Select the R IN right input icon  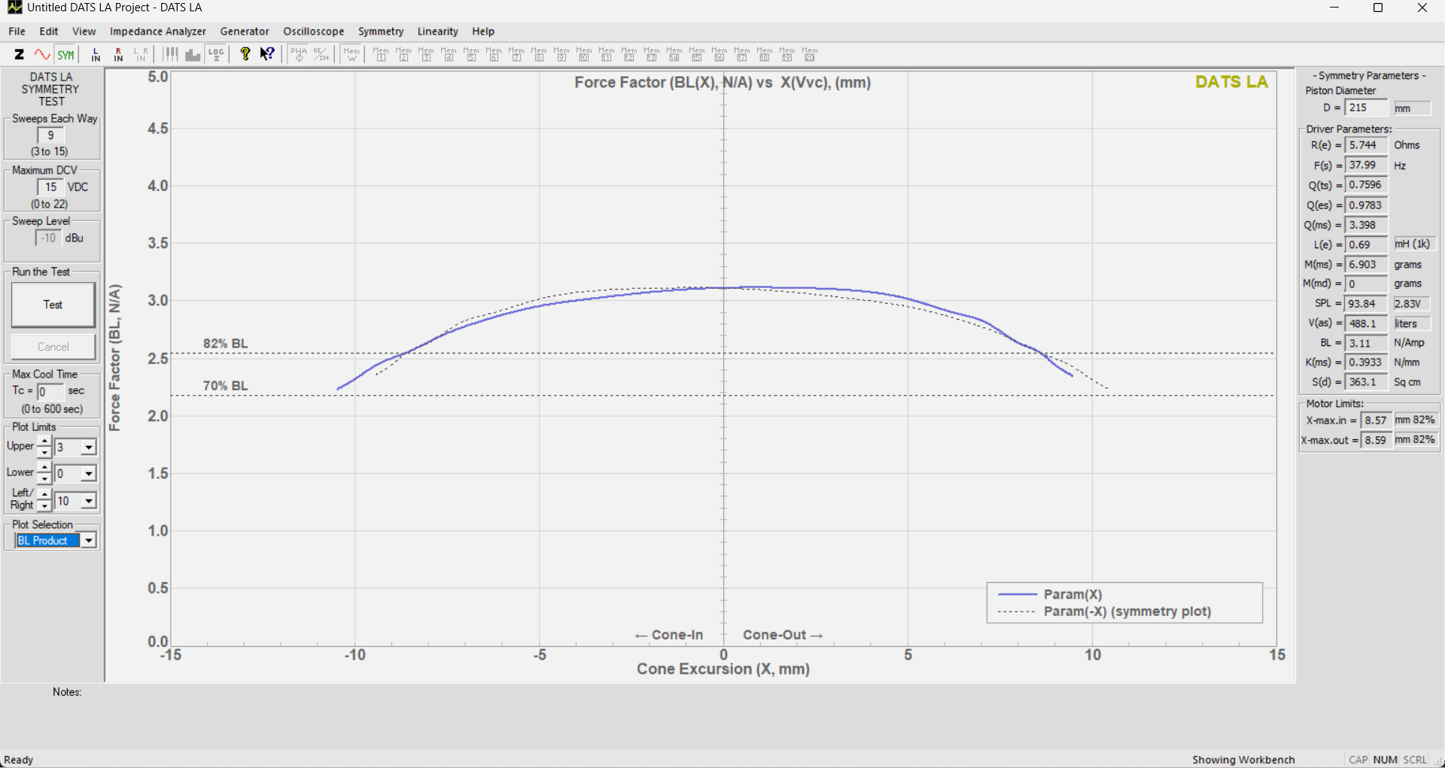[118, 54]
